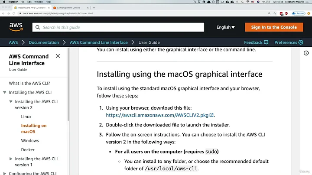This screenshot has width=312, height=175.
Task: Click the browser back arrow
Action: (3, 13)
